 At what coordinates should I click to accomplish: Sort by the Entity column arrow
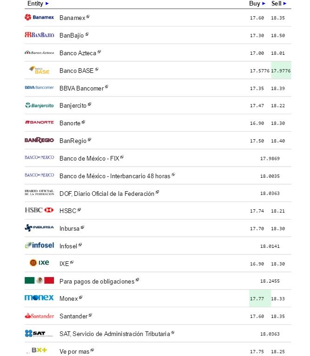[x=47, y=4]
